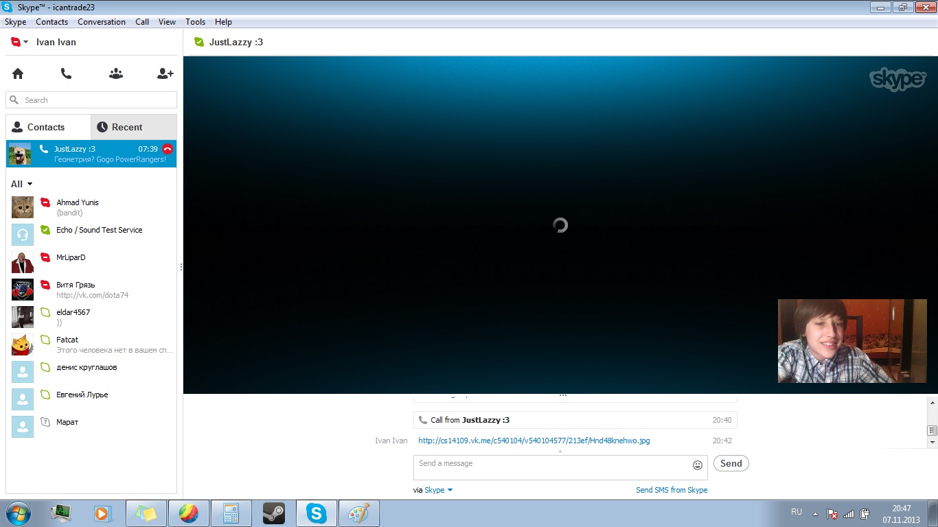The height and width of the screenshot is (527, 938).
Task: Select contact денис круглашов
Action: coord(91,372)
